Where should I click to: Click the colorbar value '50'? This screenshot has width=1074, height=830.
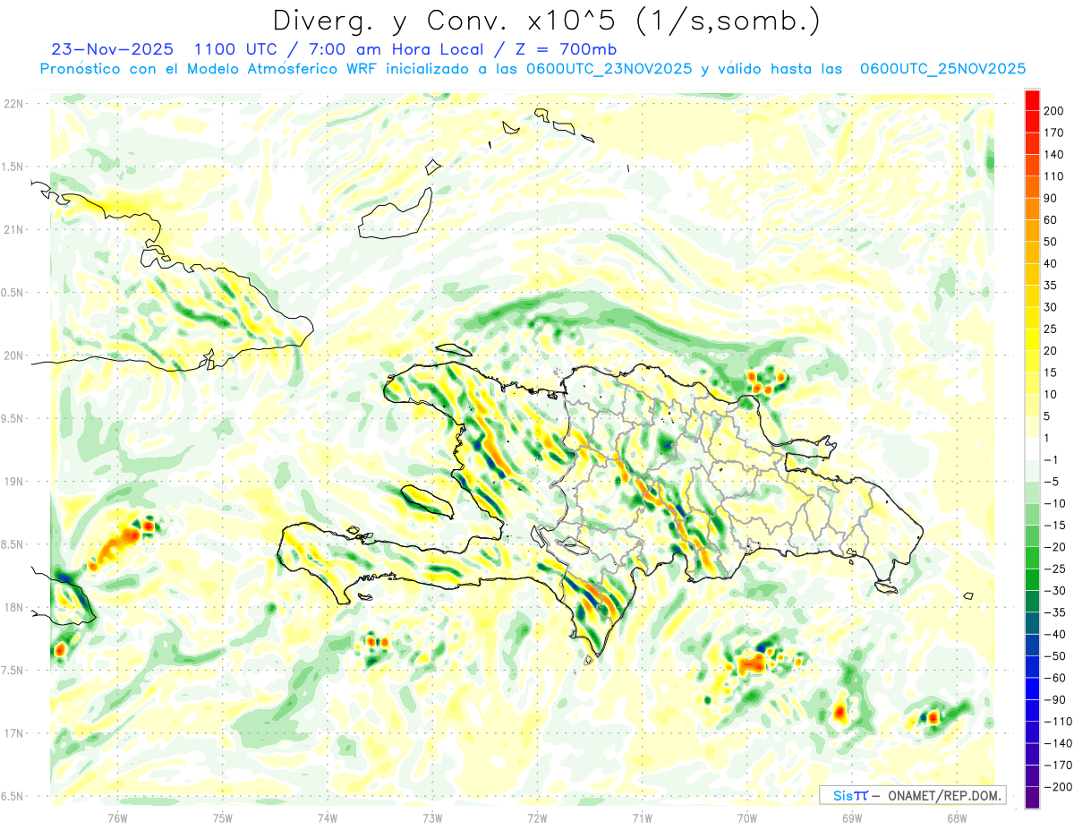[x=1052, y=243]
